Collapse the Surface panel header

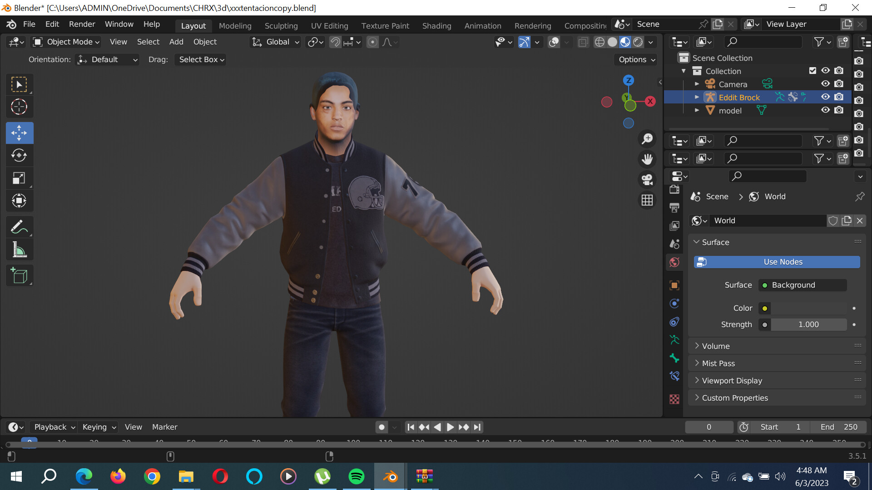717,242
